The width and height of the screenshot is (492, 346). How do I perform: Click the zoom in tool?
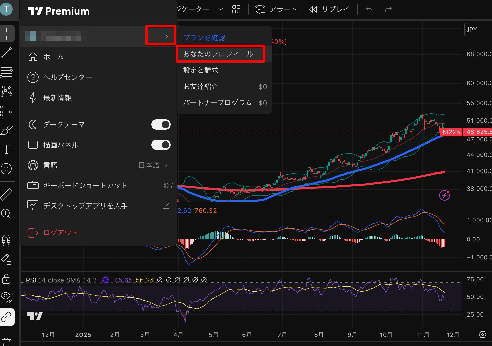(6, 213)
